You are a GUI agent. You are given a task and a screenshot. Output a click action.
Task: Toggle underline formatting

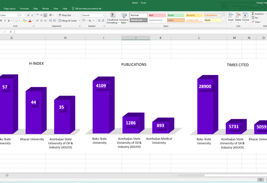(9, 21)
